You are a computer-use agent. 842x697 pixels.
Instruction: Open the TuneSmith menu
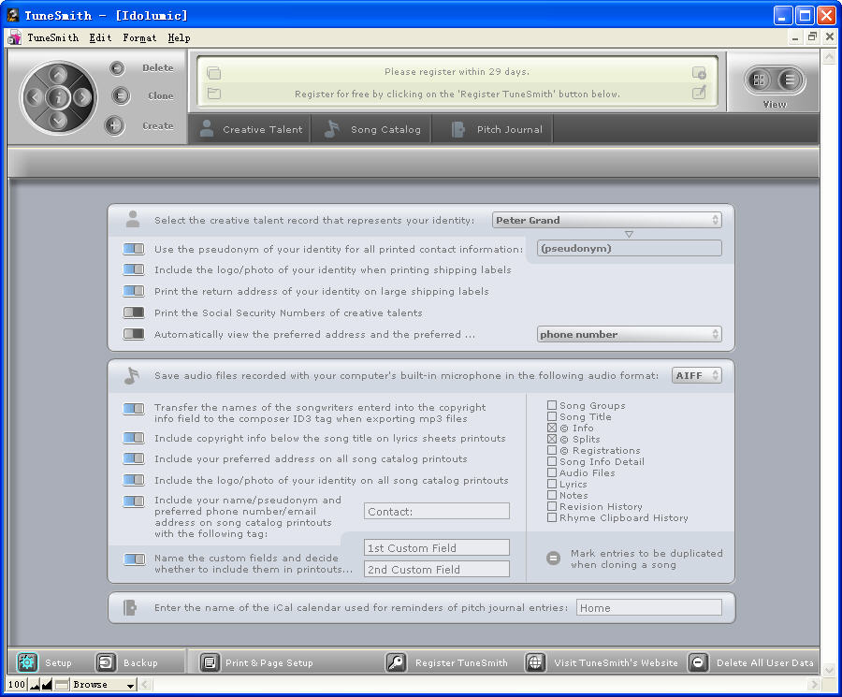point(52,37)
